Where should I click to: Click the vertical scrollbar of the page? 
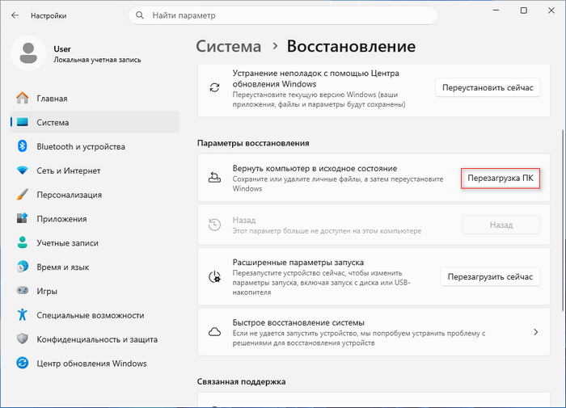pos(563,220)
